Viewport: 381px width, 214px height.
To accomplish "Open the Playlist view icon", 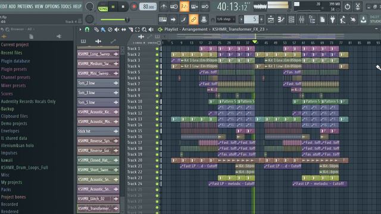I will [271, 20].
